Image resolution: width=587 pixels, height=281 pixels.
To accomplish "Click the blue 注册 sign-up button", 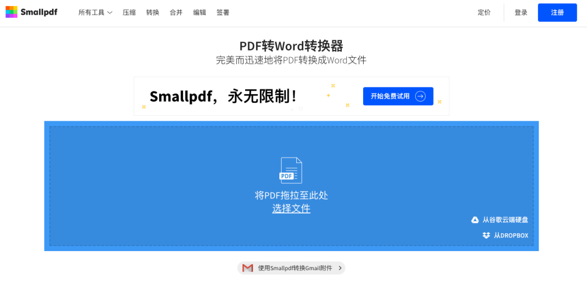I will click(x=558, y=13).
